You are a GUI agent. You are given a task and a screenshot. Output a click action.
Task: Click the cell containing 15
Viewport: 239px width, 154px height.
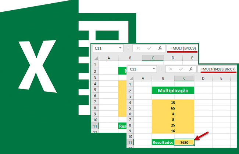173,102
